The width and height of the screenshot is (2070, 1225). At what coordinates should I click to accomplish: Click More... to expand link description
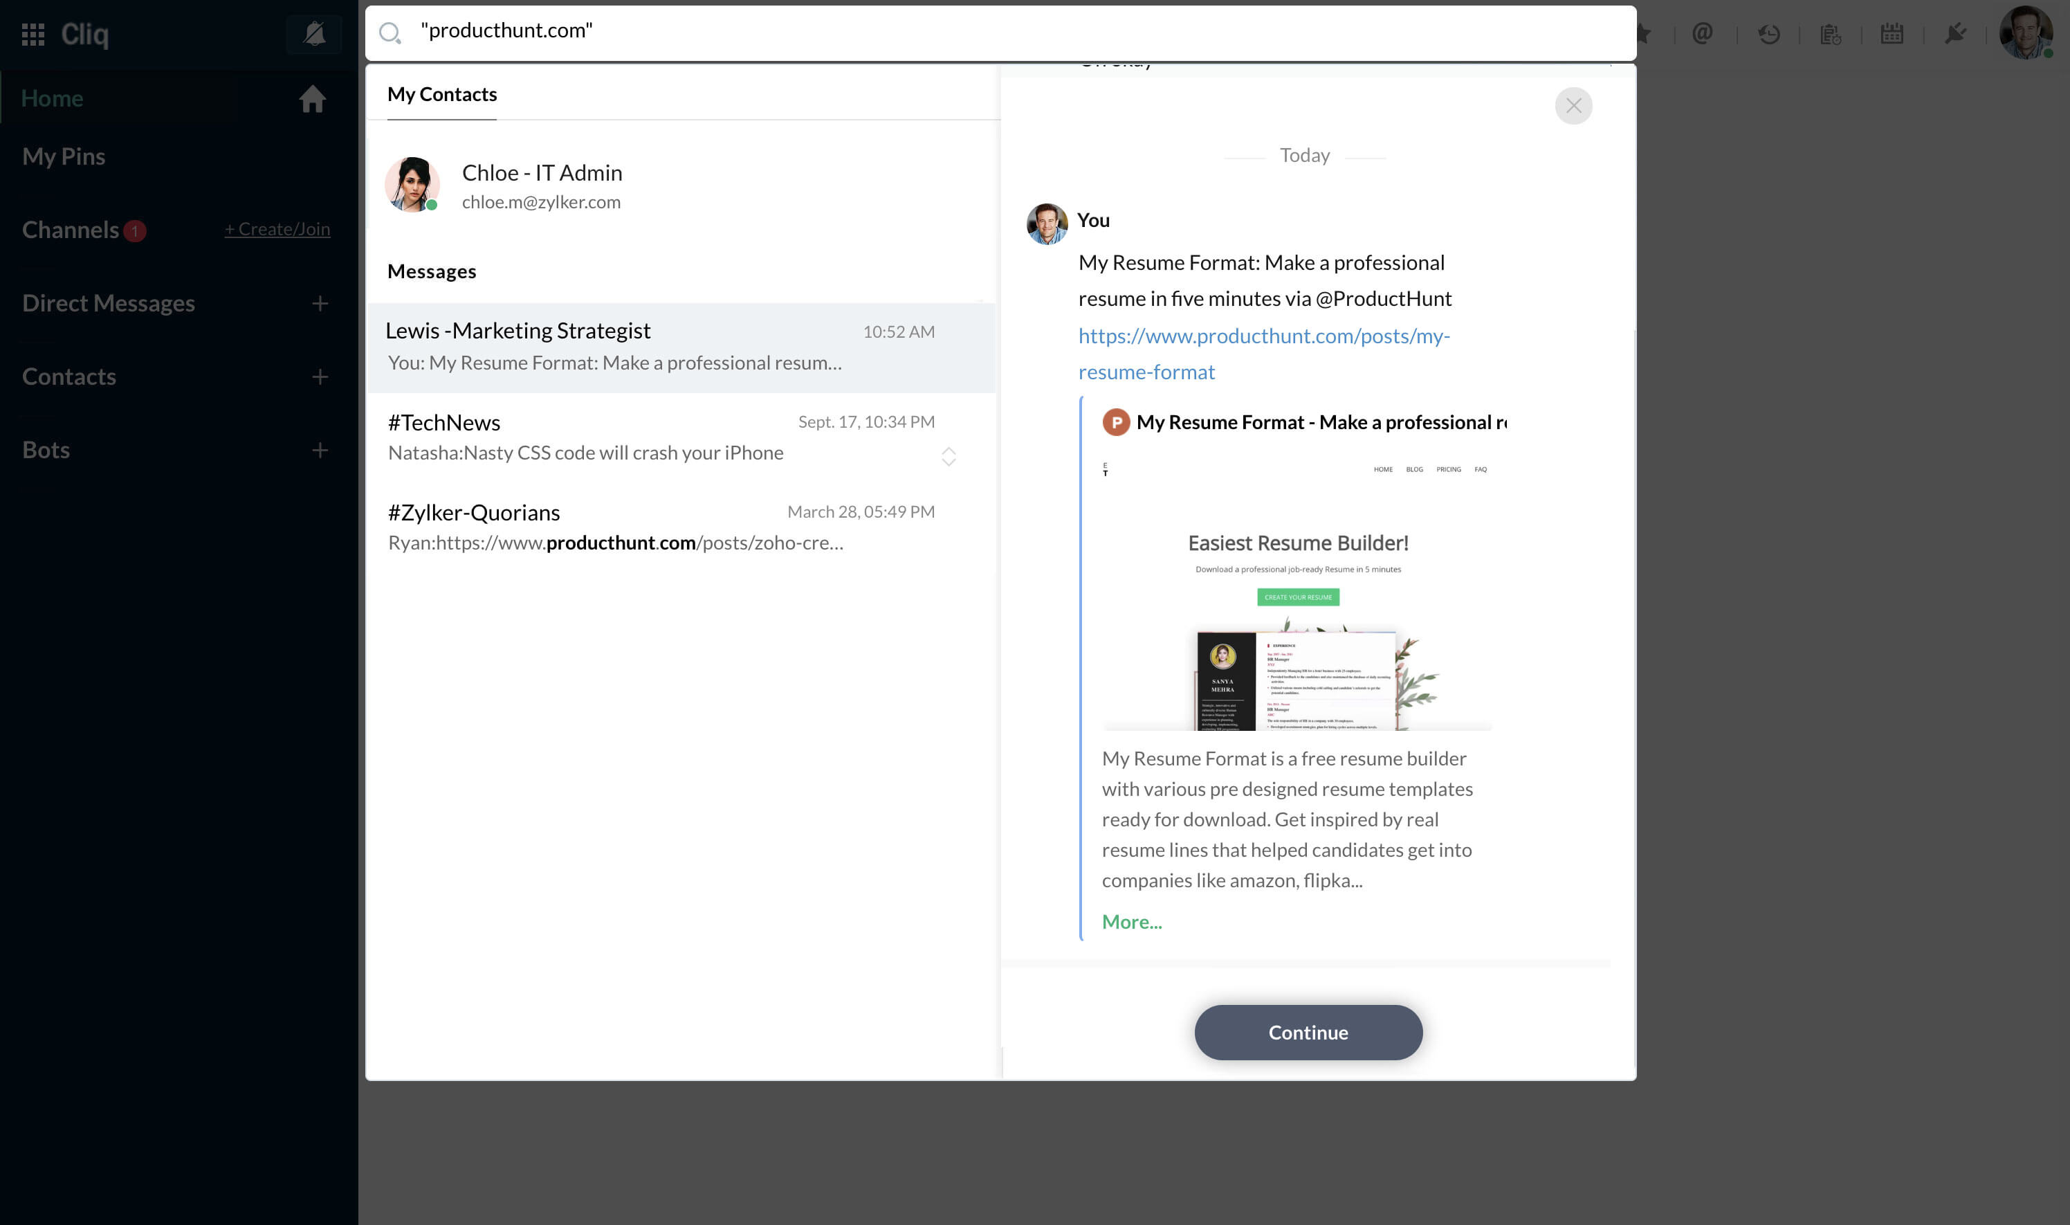click(1131, 922)
